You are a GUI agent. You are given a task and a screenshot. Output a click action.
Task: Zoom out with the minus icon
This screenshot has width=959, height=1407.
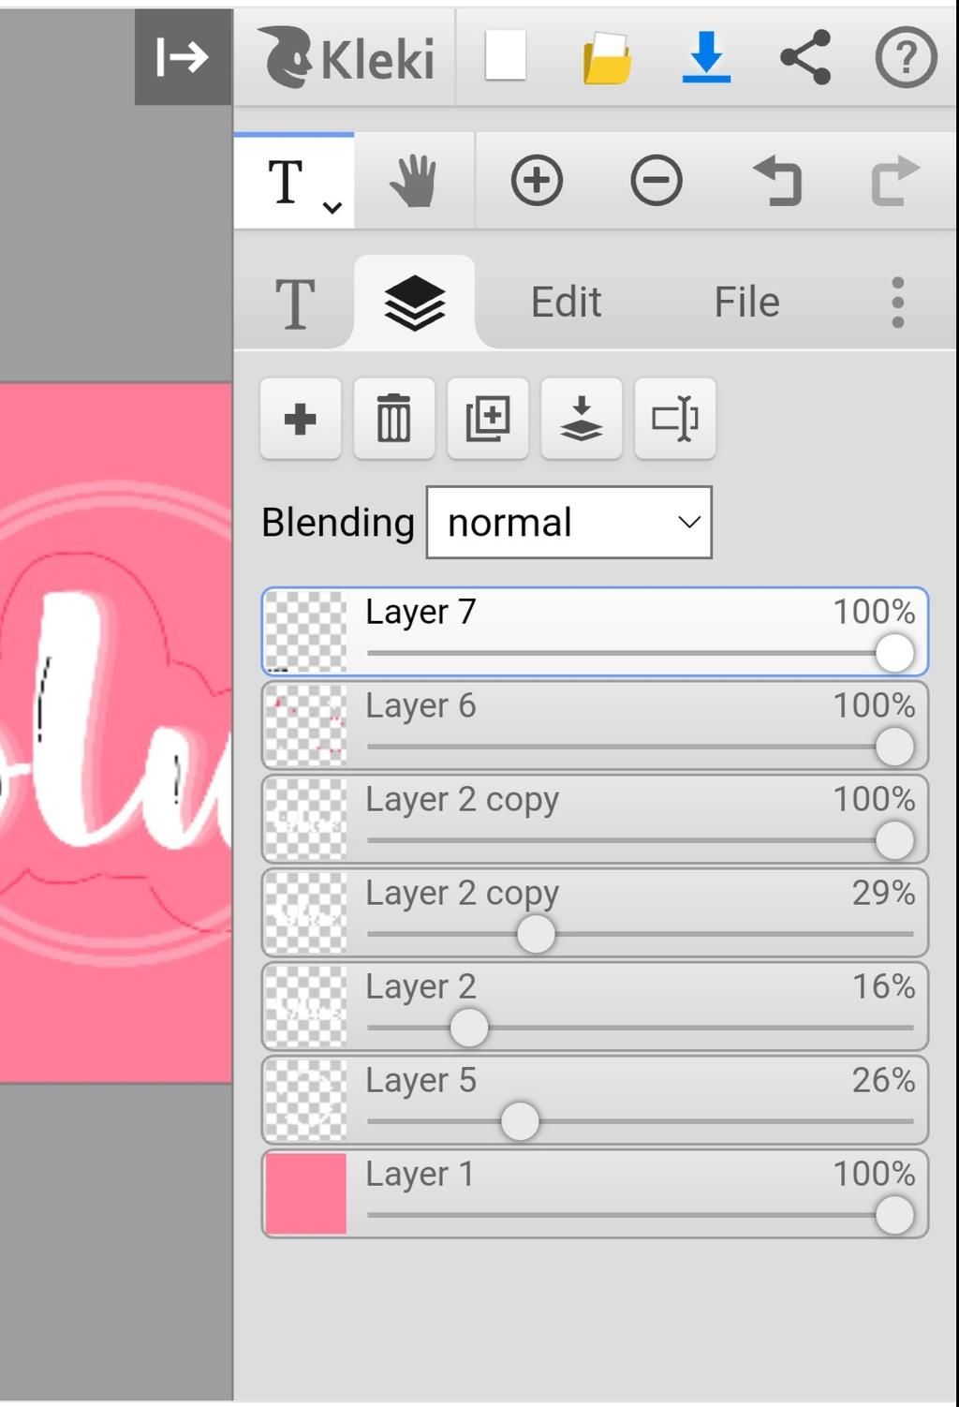tap(657, 181)
